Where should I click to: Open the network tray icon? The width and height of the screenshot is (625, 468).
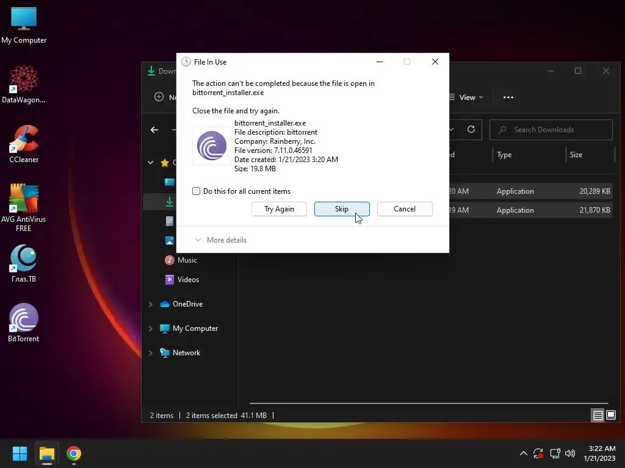555,453
